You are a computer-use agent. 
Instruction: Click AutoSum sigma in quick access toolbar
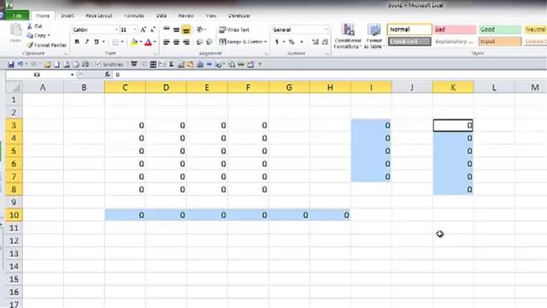171,65
